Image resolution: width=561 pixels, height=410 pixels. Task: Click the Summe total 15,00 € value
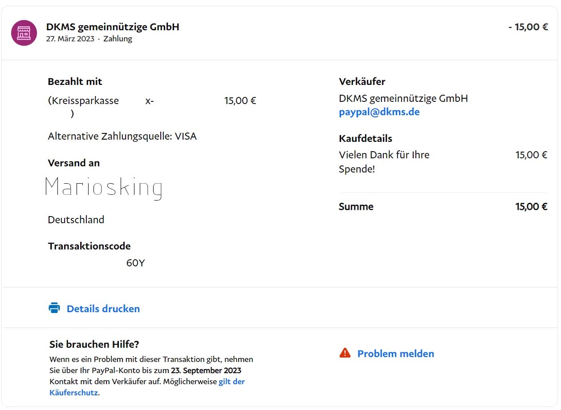pyautogui.click(x=531, y=206)
